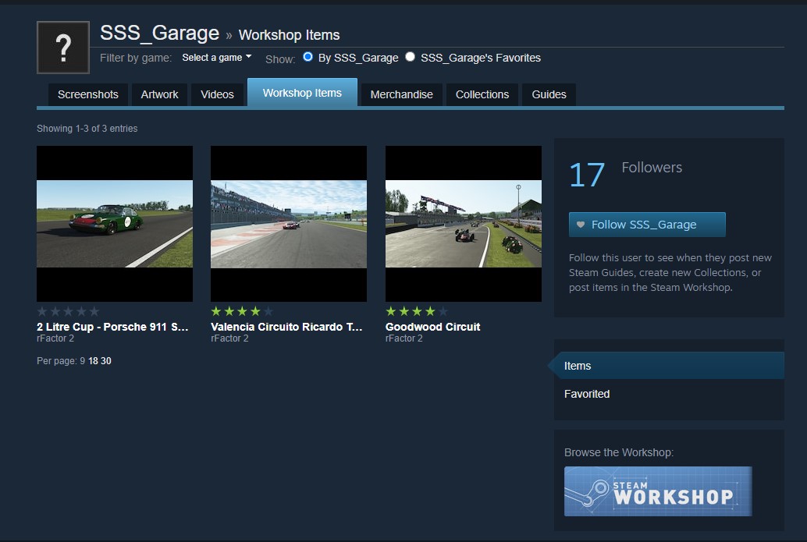
Task: Click the star rating under Valencia Circuito
Action: tap(242, 311)
